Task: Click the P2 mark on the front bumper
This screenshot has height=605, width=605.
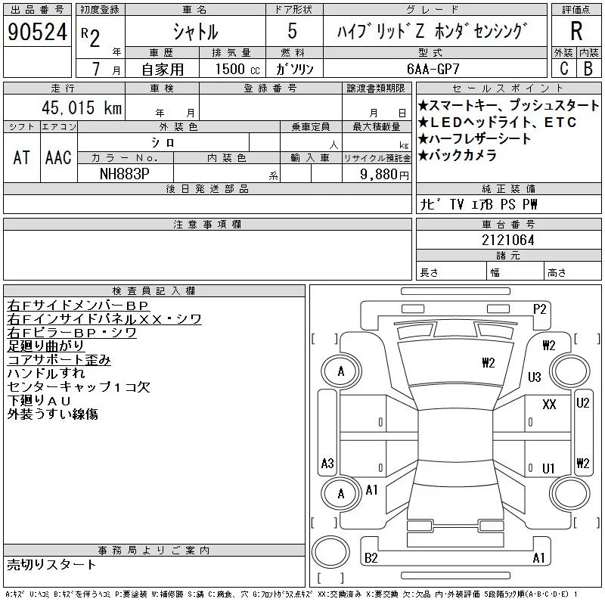Action: pos(539,309)
